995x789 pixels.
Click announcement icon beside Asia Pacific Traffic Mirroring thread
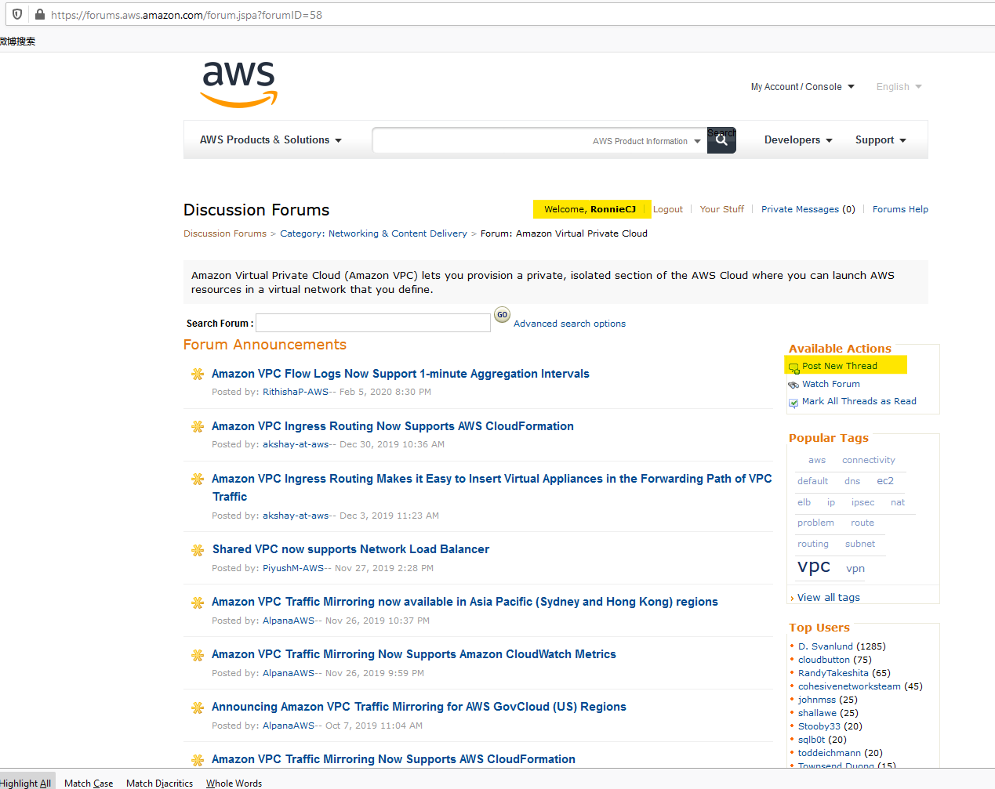point(198,603)
